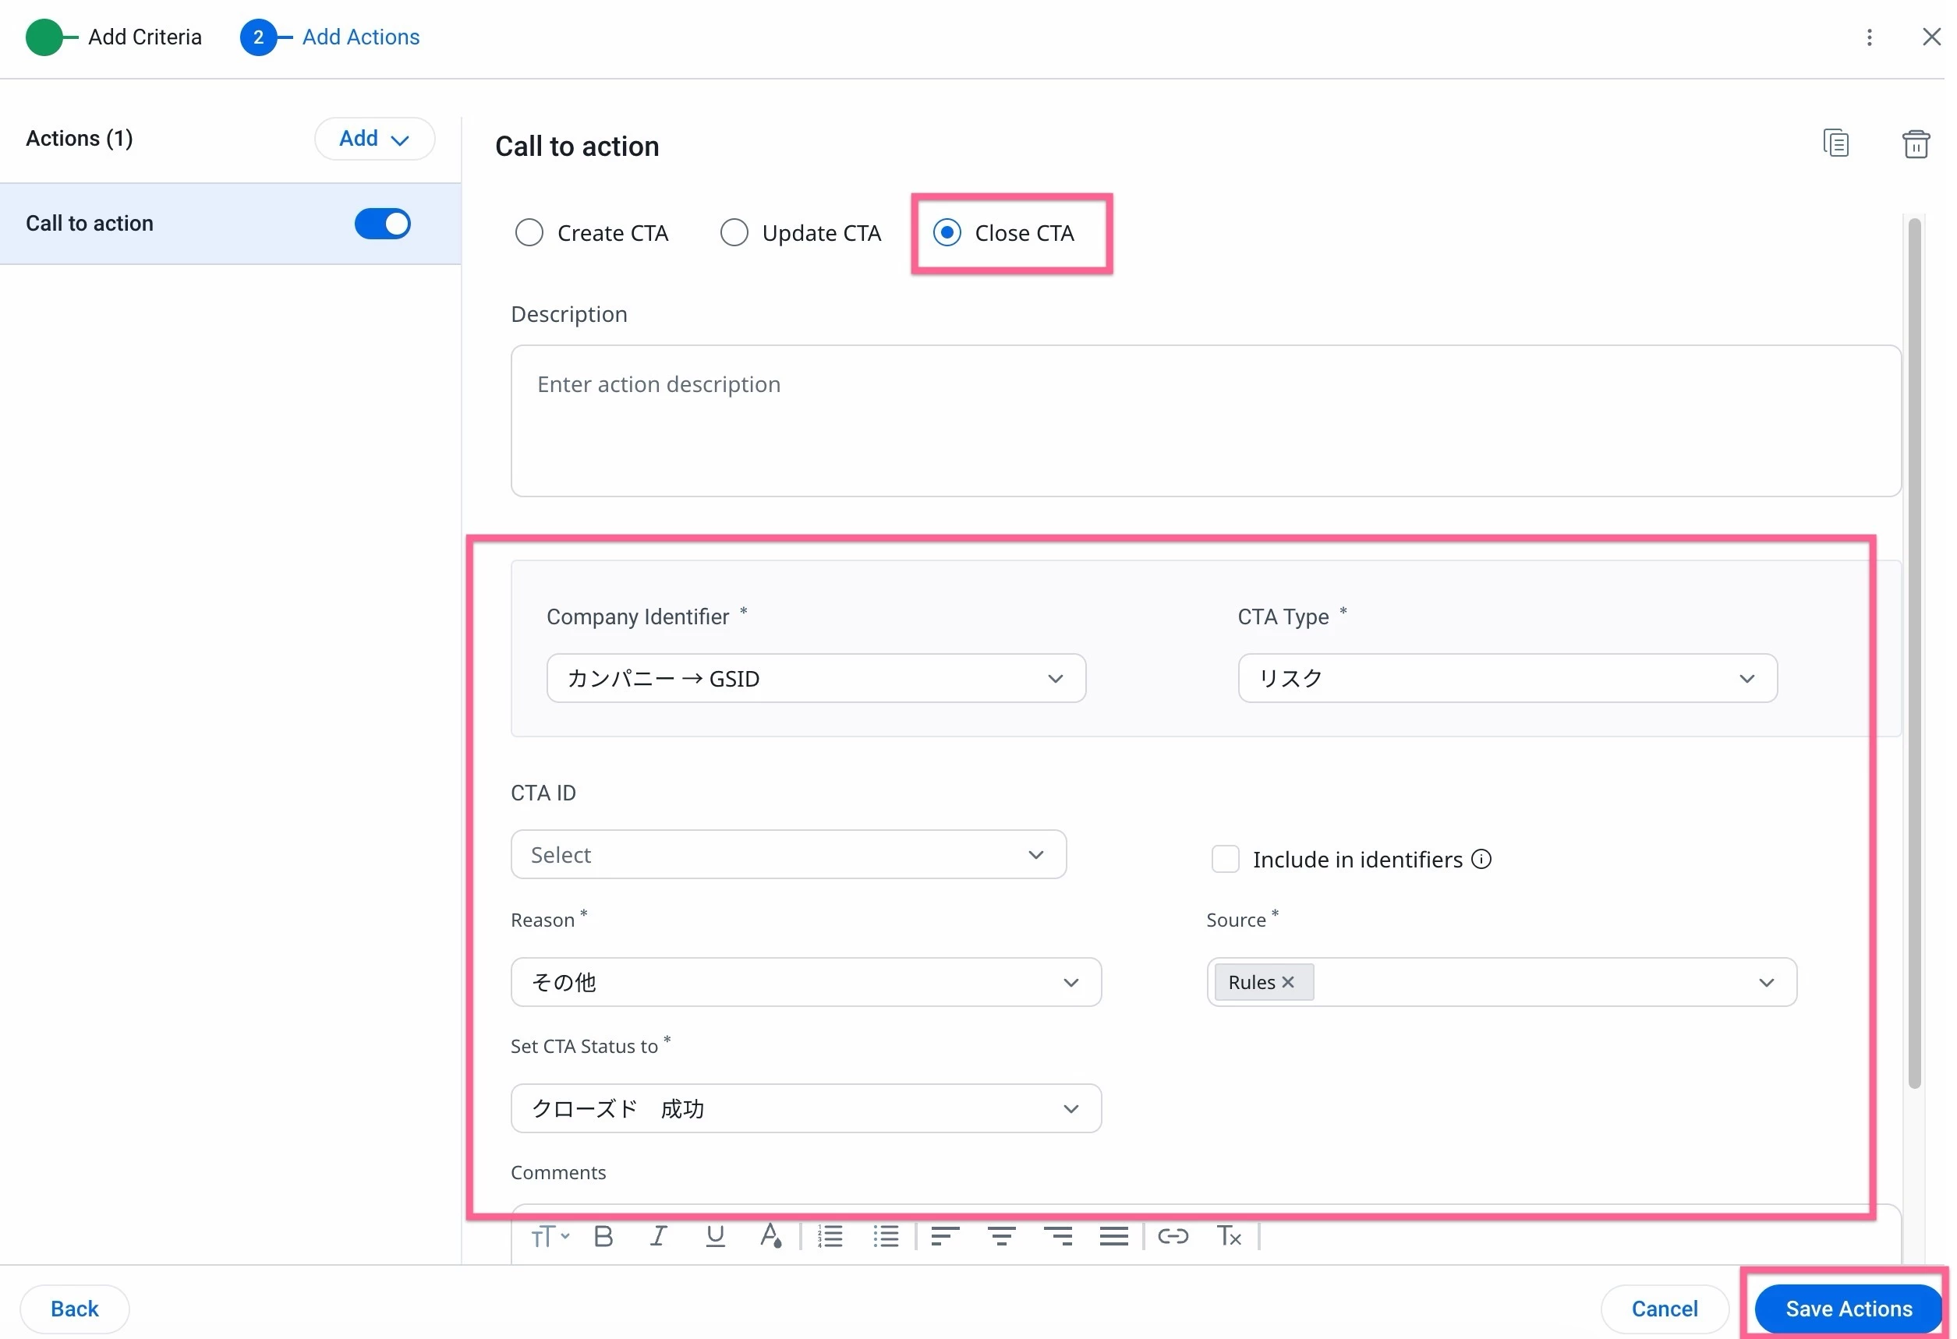Insert a hyperlink in comments

pyautogui.click(x=1172, y=1236)
